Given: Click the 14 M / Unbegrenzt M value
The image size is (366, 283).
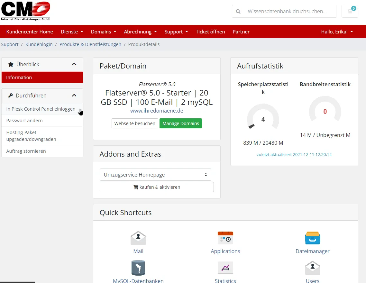Looking at the screenshot, I should 325,135.
